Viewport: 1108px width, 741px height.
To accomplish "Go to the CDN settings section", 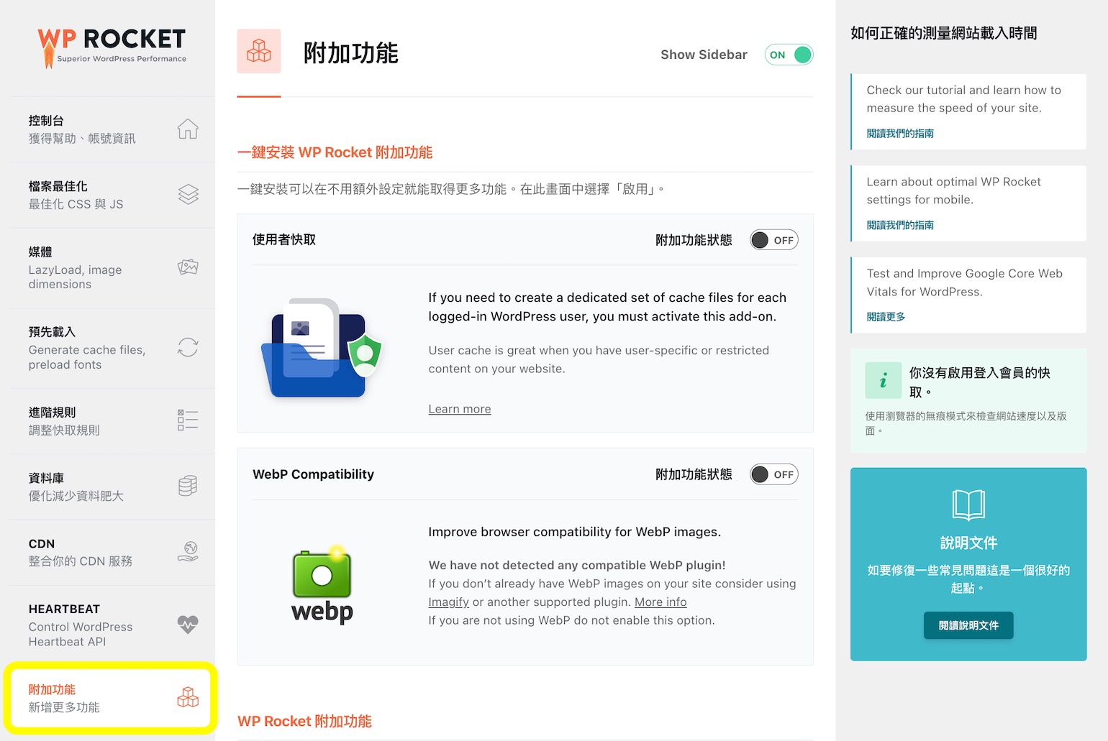I will (x=112, y=552).
